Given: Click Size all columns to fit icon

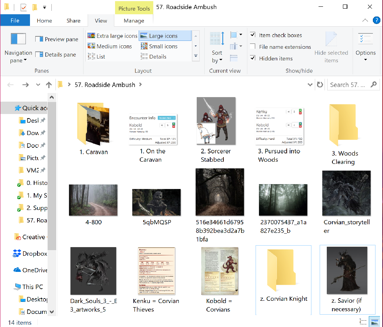Looking at the screenshot, I should pyautogui.click(x=234, y=58).
